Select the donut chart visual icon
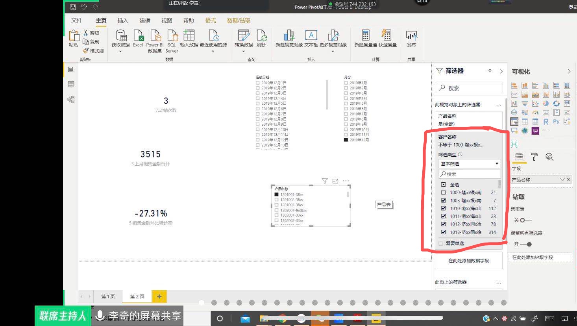577x326 pixels. point(556,104)
